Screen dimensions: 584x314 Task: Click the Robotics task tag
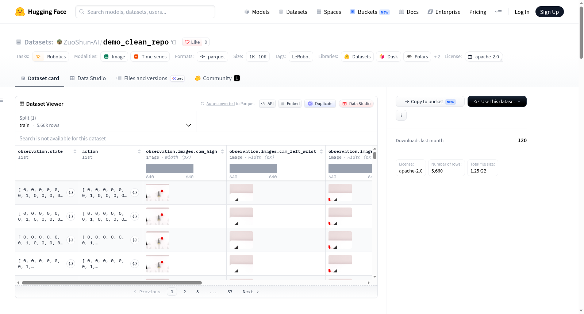tap(51, 57)
